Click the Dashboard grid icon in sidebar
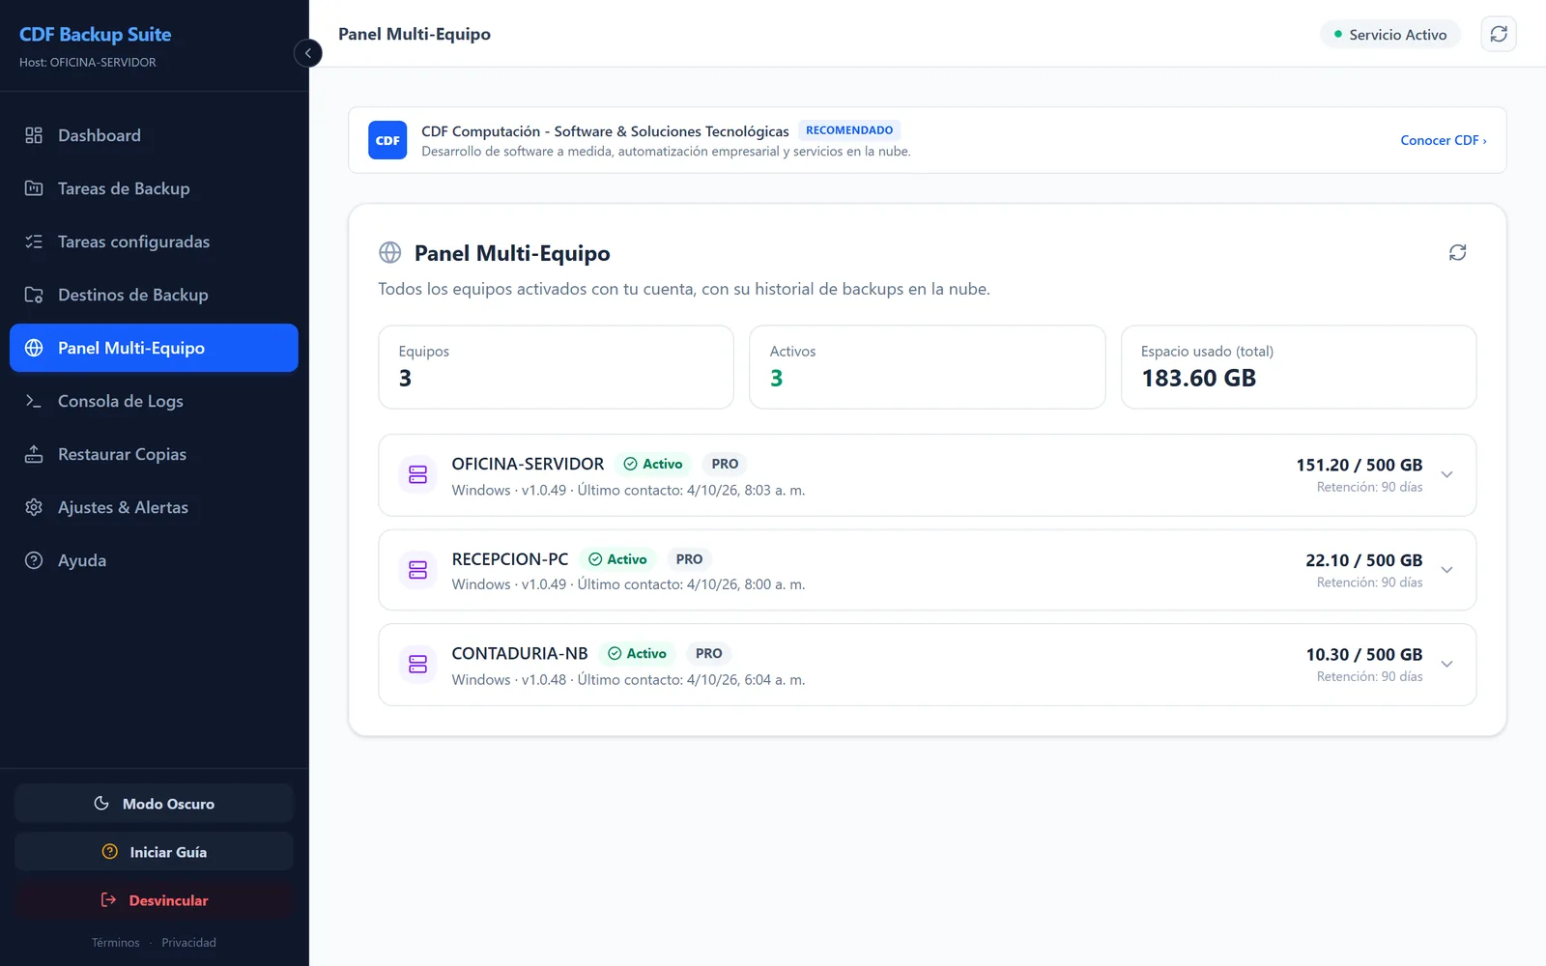The height and width of the screenshot is (966, 1546). tap(34, 135)
